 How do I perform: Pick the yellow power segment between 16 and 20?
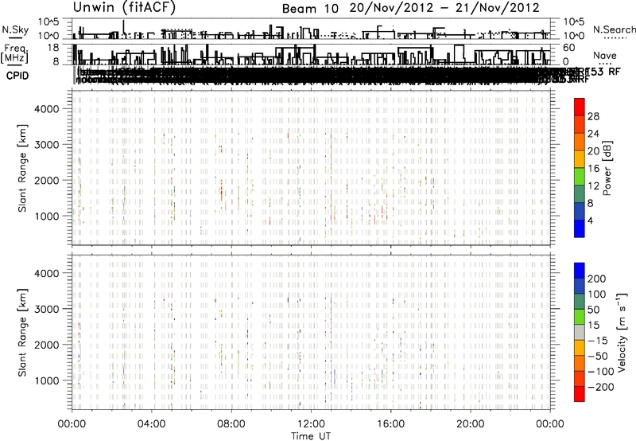[x=580, y=159]
